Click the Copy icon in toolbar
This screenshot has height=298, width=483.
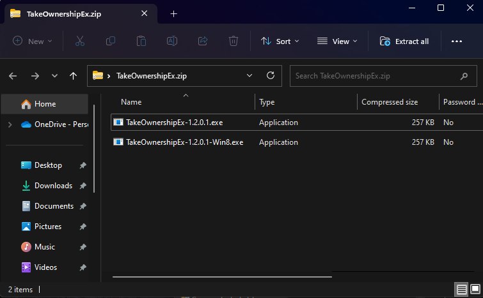tap(111, 41)
